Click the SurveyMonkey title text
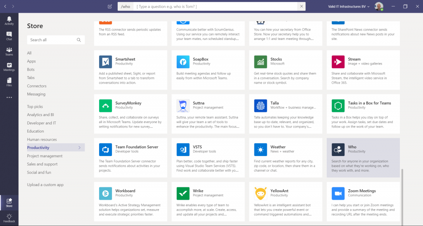Image resolution: width=423 pixels, height=226 pixels. pyautogui.click(x=128, y=103)
